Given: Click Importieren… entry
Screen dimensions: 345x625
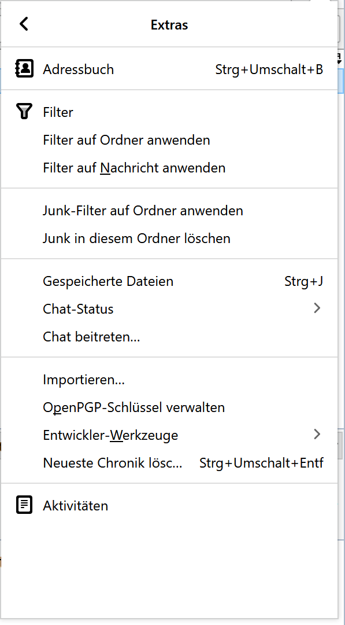Looking at the screenshot, I should 169,379.
